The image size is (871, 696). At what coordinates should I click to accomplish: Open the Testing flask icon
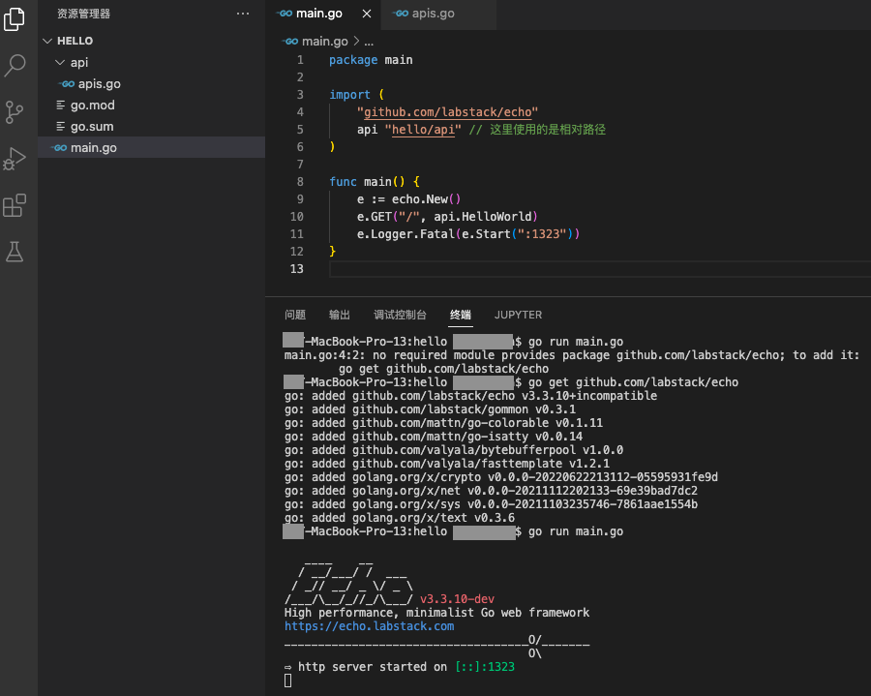coord(15,253)
